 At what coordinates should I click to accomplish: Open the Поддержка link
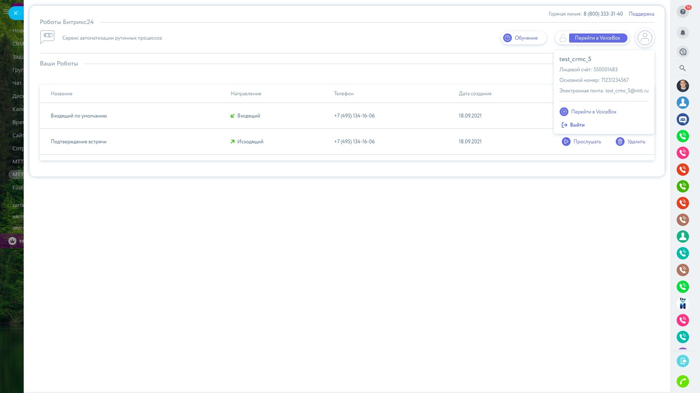[x=641, y=14]
